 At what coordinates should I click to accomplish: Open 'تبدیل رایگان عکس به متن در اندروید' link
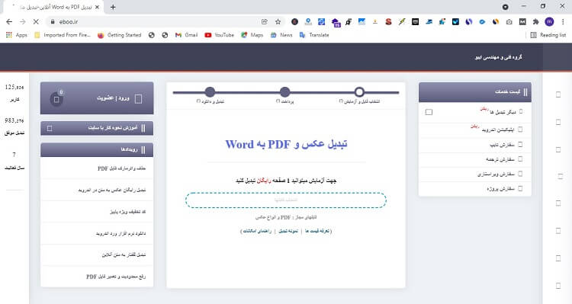(x=111, y=190)
